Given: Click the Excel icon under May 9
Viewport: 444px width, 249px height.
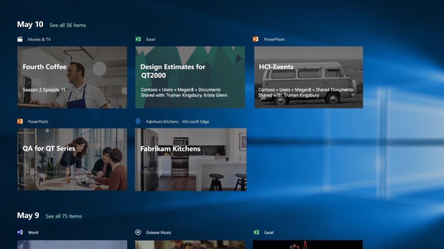Looking at the screenshot, I should pos(256,232).
